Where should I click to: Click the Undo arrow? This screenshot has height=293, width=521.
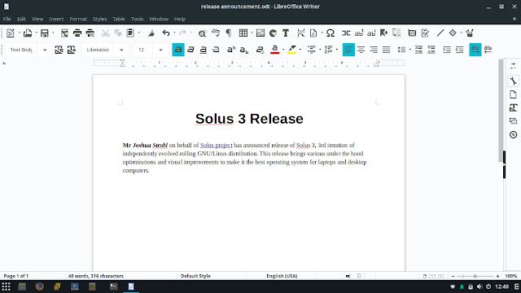166,33
